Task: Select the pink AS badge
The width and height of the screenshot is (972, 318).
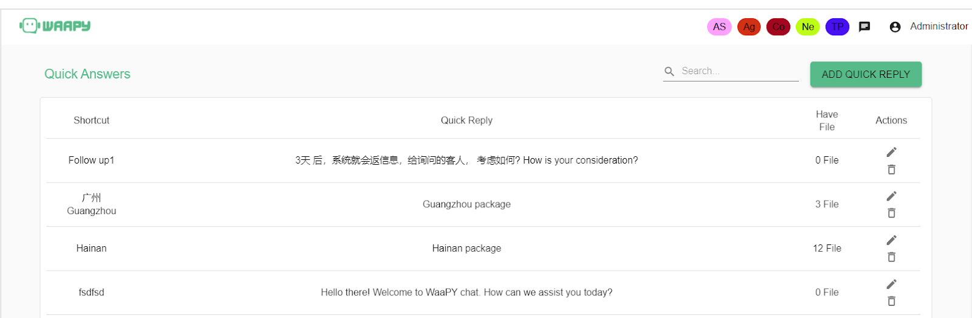Action: click(x=719, y=27)
